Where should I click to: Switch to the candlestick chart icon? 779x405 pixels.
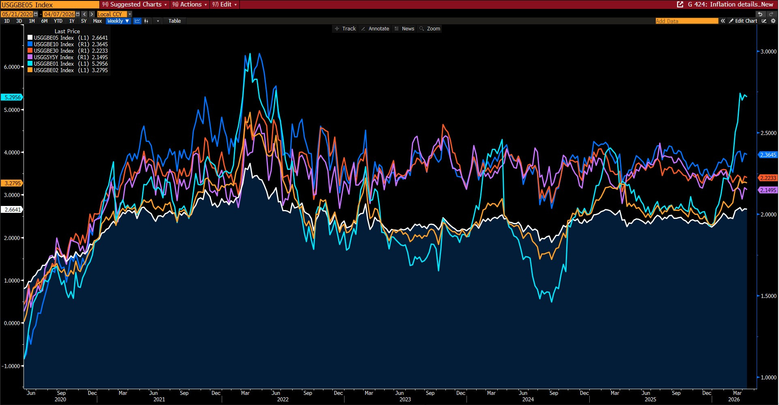click(146, 21)
